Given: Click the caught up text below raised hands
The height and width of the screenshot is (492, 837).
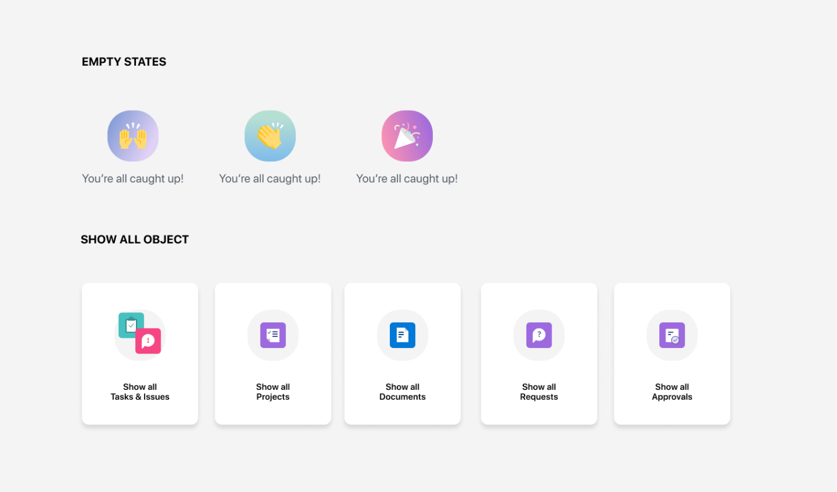Looking at the screenshot, I should (x=133, y=179).
